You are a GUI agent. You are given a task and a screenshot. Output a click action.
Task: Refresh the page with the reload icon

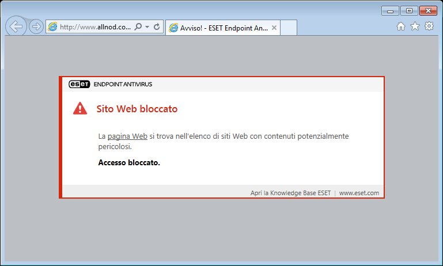pyautogui.click(x=157, y=26)
